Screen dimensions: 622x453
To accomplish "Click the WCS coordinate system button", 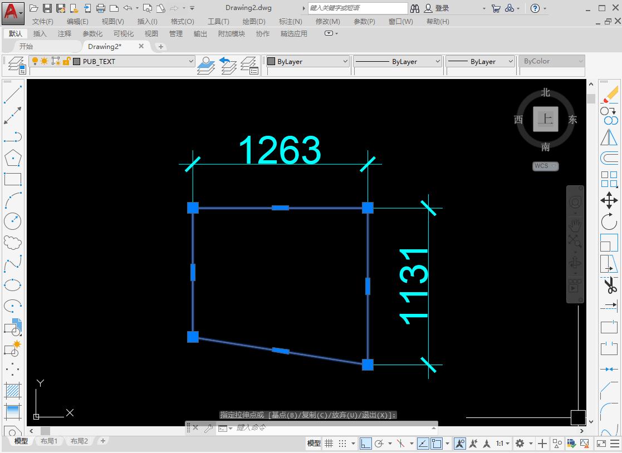I will coord(545,166).
